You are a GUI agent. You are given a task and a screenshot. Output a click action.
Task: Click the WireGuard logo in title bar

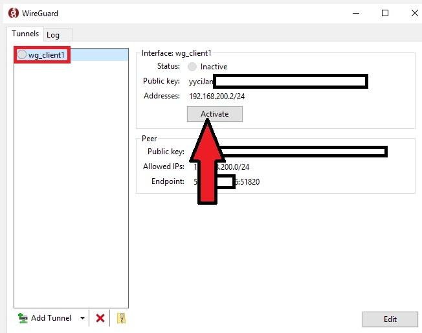pos(14,13)
